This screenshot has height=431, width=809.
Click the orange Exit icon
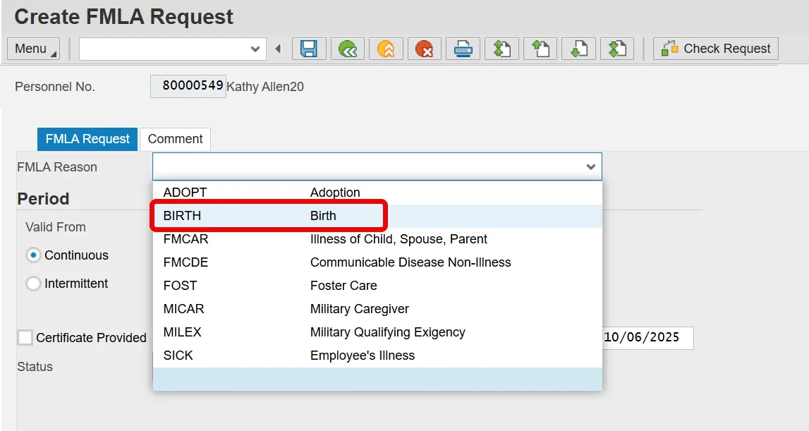coord(385,49)
